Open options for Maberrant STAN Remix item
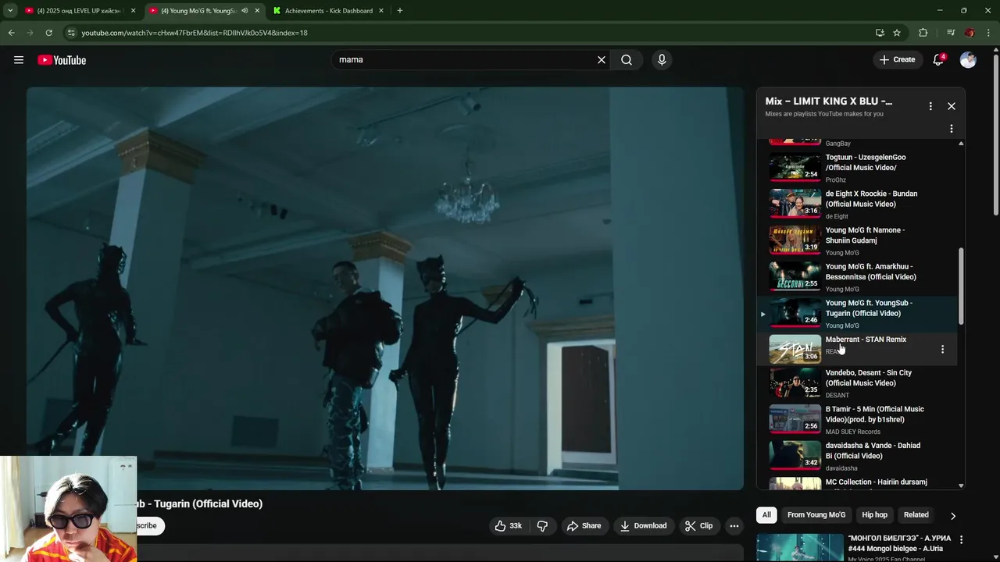Viewport: 1000px width, 562px height. coord(942,350)
